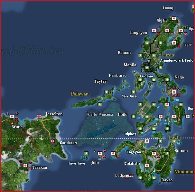Click the red anchor icon below Naga
195x192 pixels.
(170, 89)
